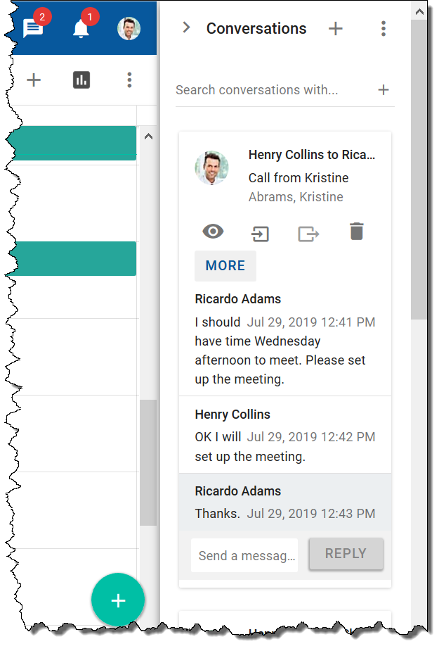Expand conversation actions with the MORE button
The width and height of the screenshot is (439, 651).
(225, 265)
